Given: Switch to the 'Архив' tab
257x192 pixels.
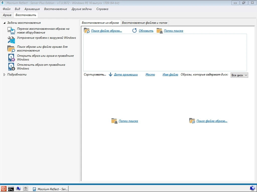Looking at the screenshot, I should (x=7, y=15).
